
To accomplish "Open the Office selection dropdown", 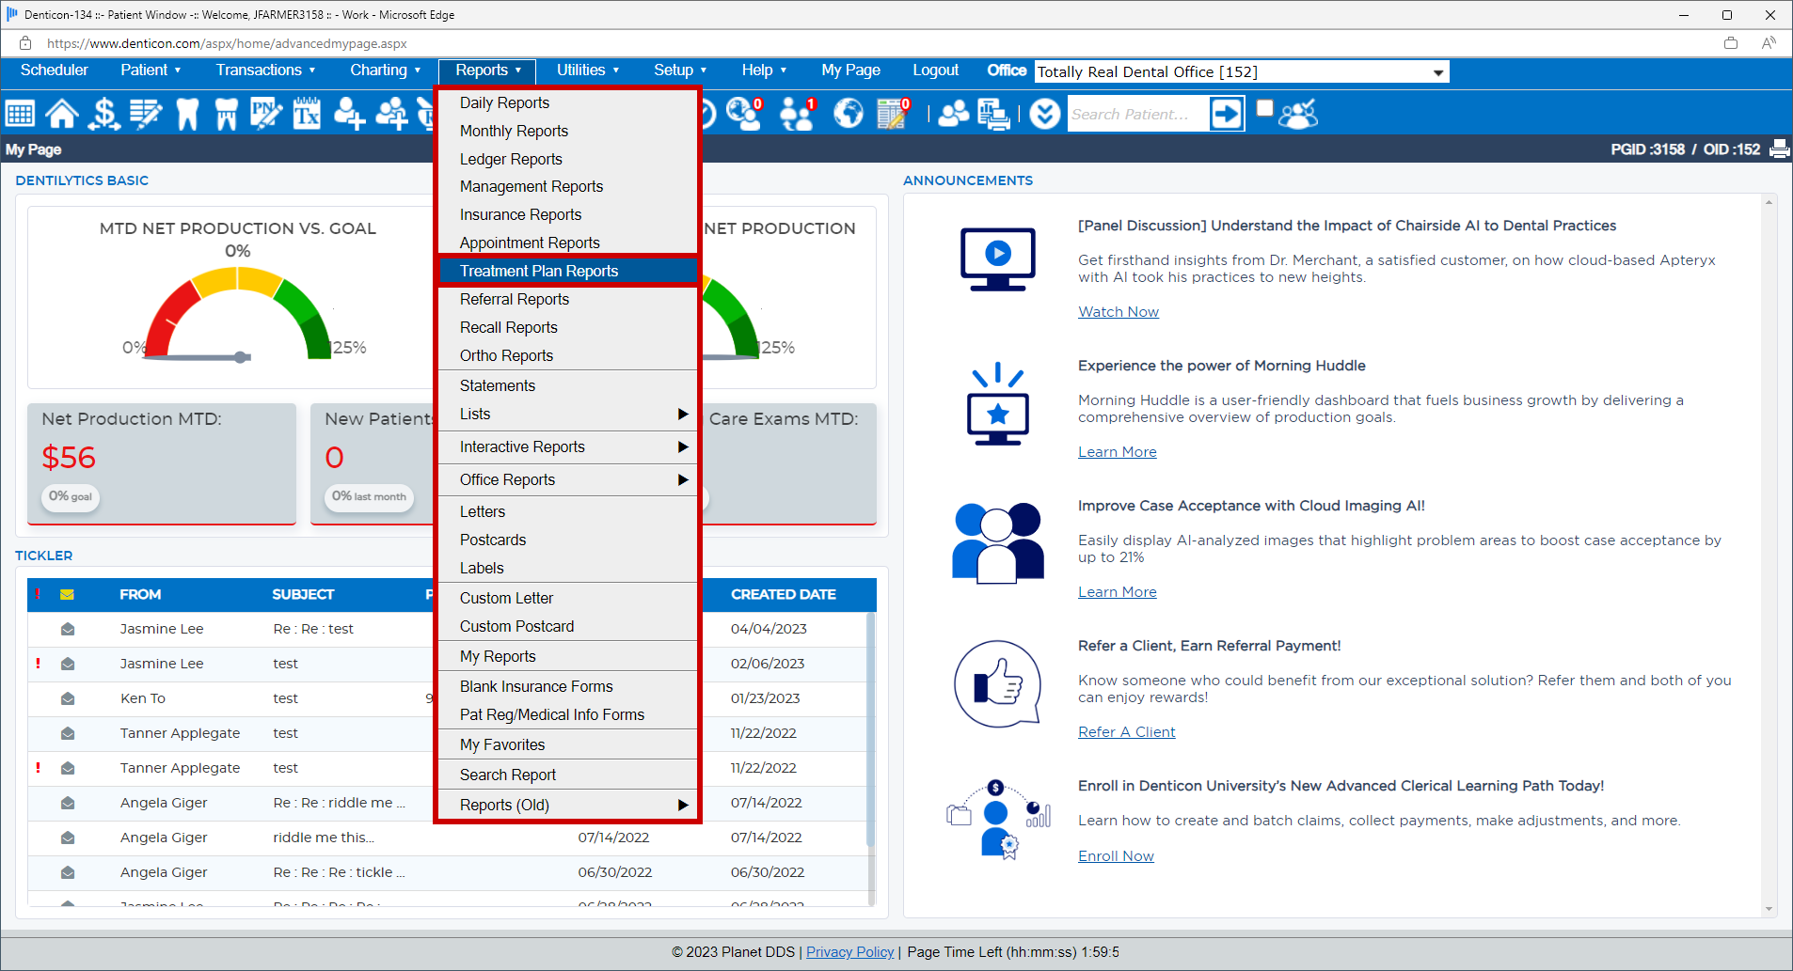I will (x=1437, y=72).
